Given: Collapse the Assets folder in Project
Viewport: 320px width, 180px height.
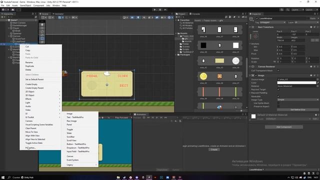Looking at the screenshot, I should point(176,33).
